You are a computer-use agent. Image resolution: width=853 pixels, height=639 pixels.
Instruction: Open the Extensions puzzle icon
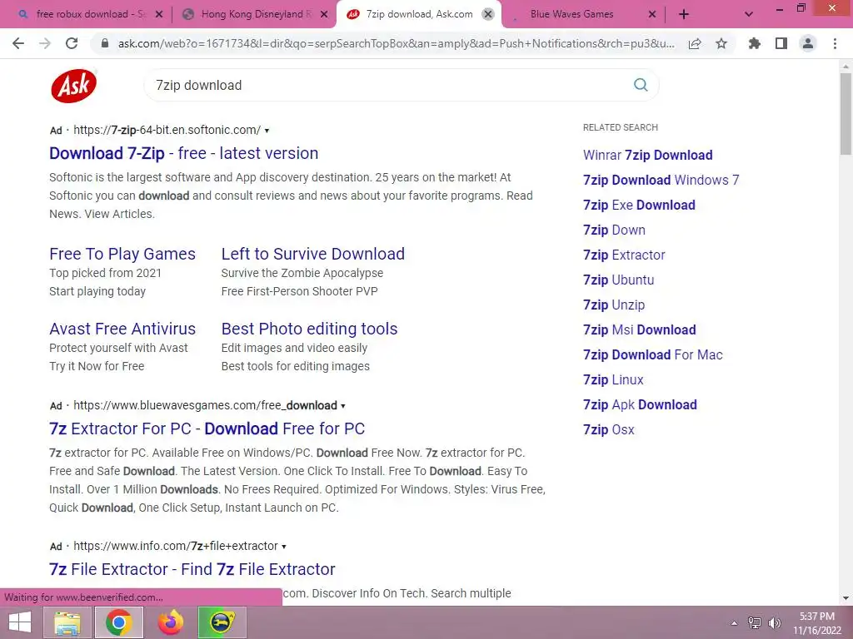(x=754, y=43)
